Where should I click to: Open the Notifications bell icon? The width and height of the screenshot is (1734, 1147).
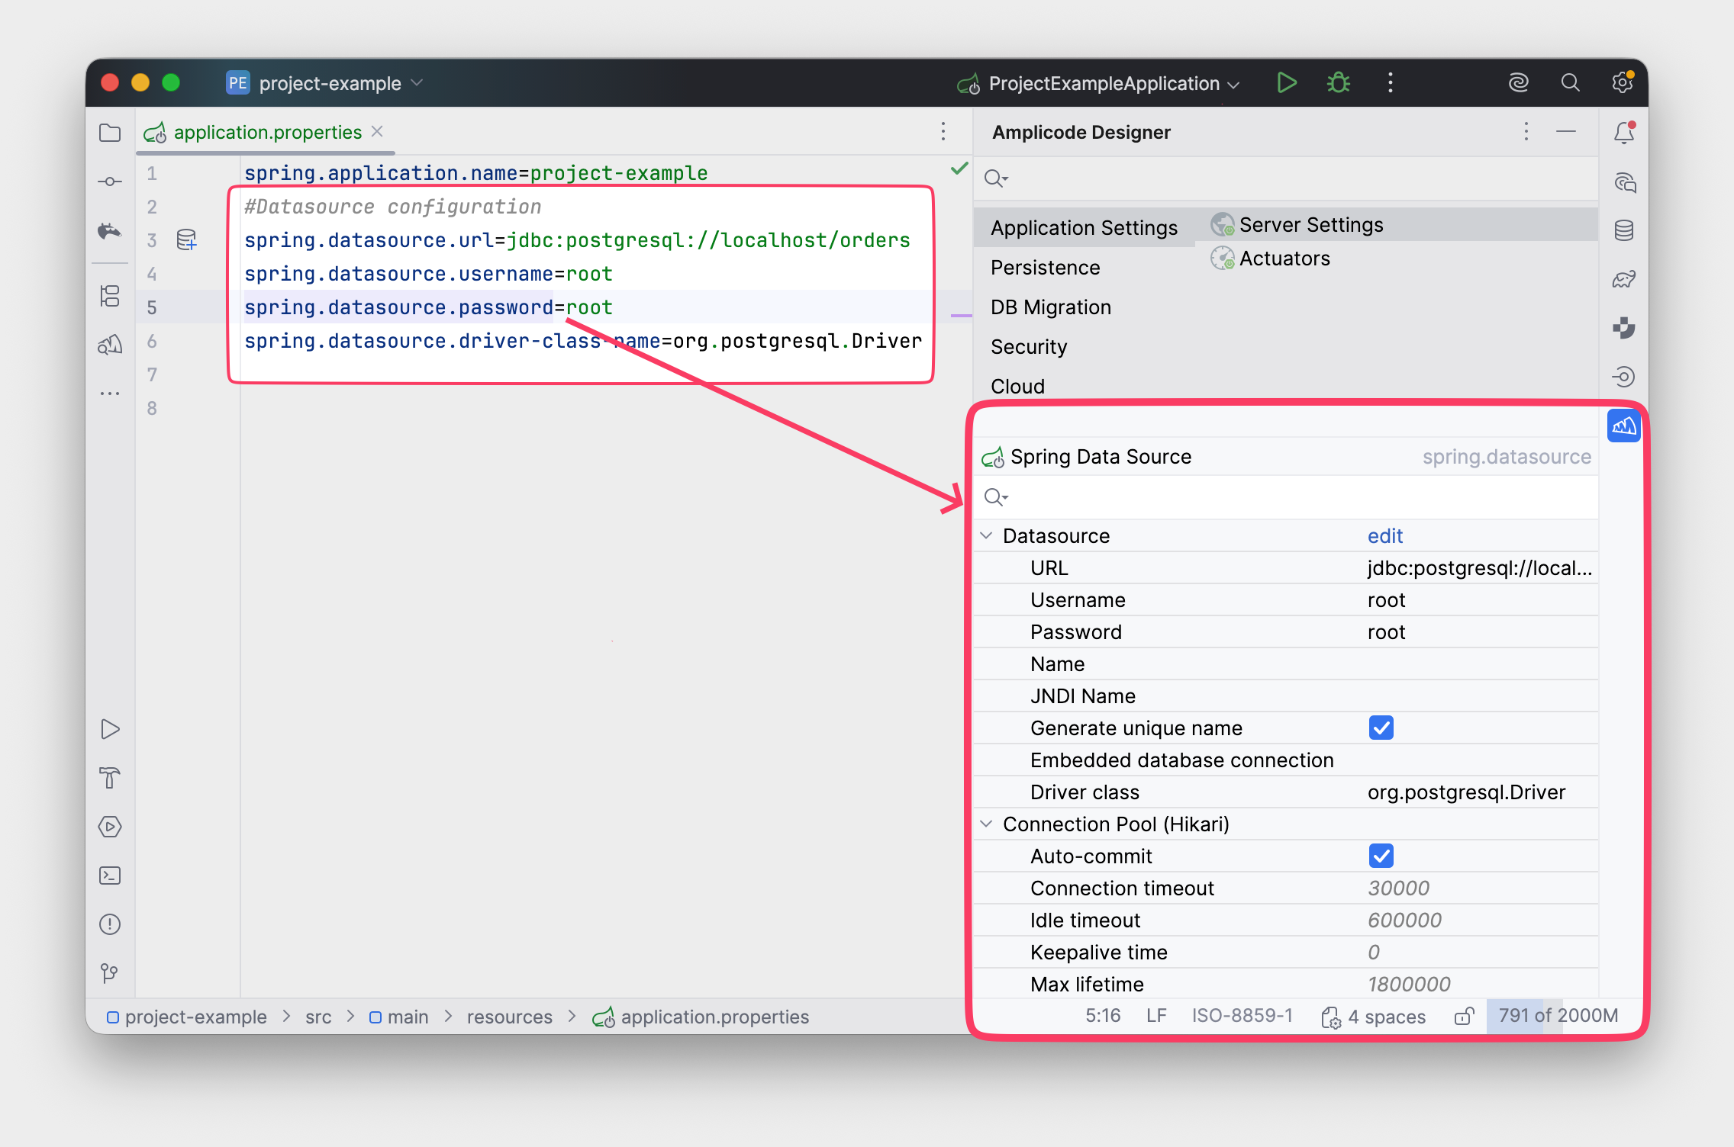coord(1624,133)
